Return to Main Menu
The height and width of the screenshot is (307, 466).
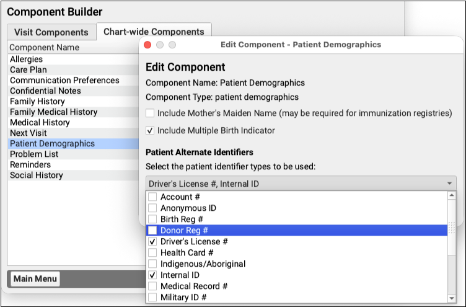click(x=35, y=279)
